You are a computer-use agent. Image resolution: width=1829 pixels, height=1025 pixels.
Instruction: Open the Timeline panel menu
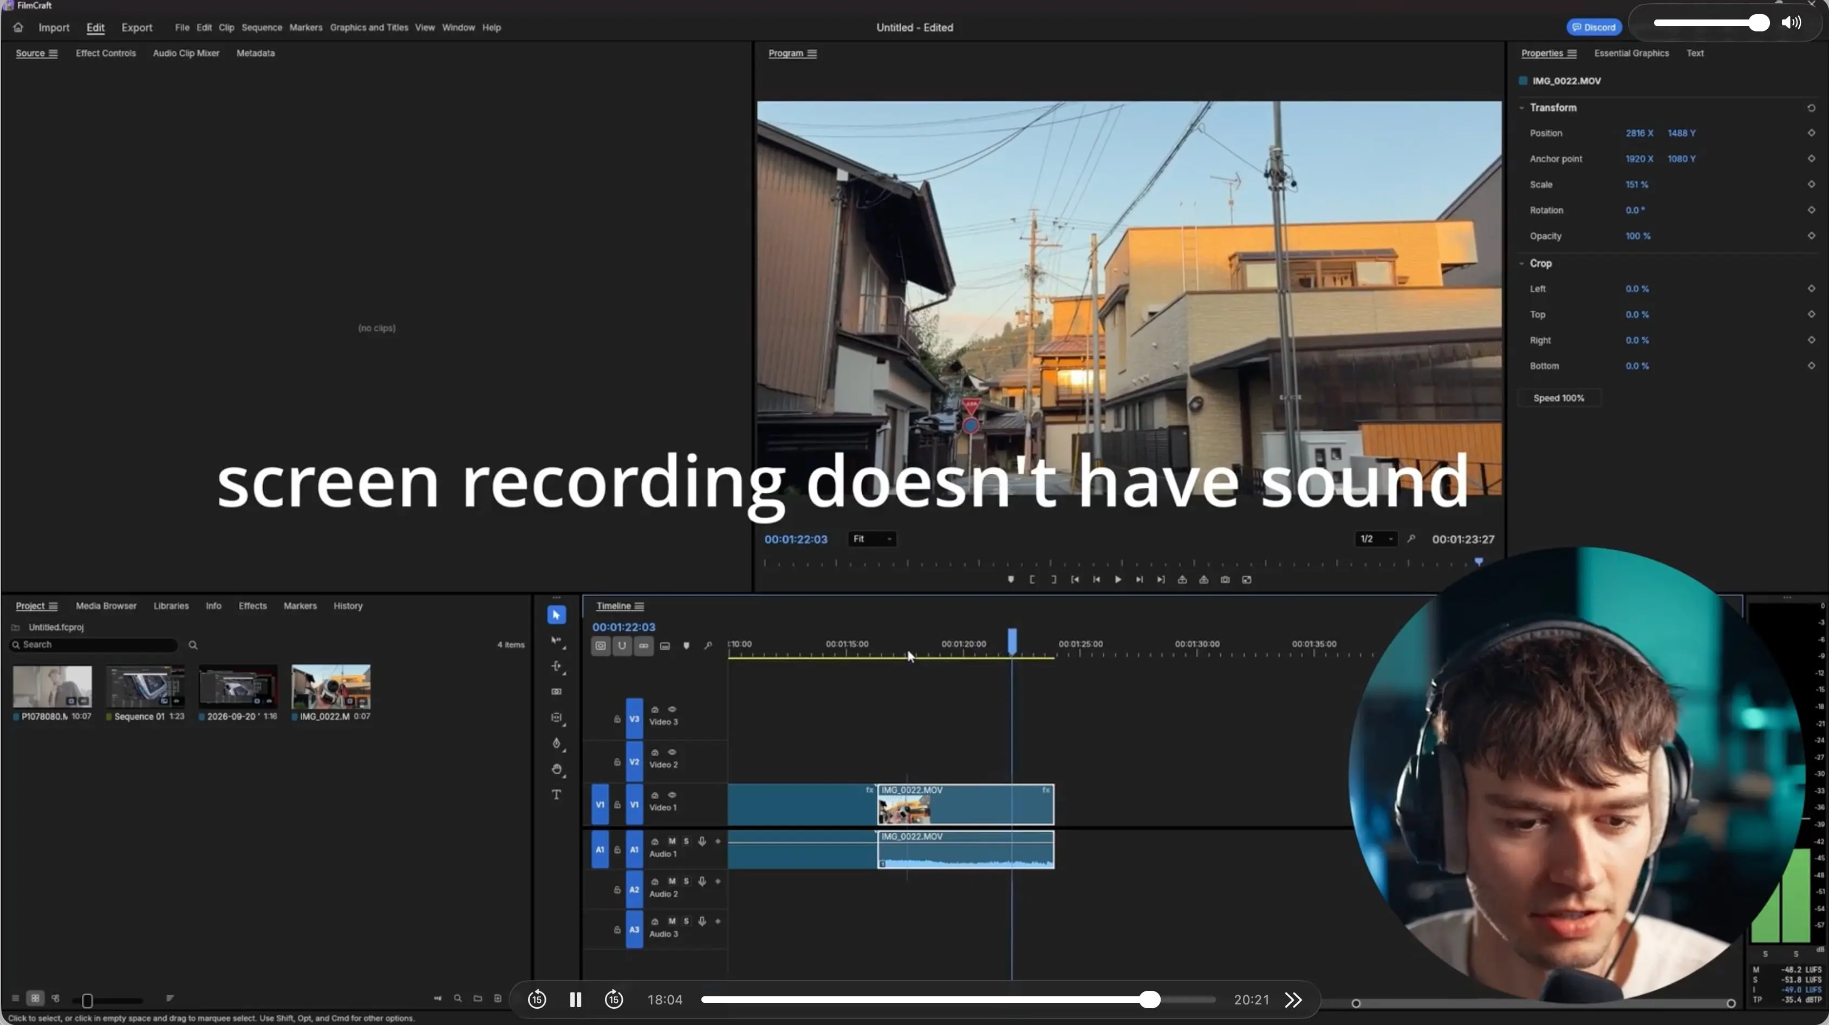(x=639, y=606)
